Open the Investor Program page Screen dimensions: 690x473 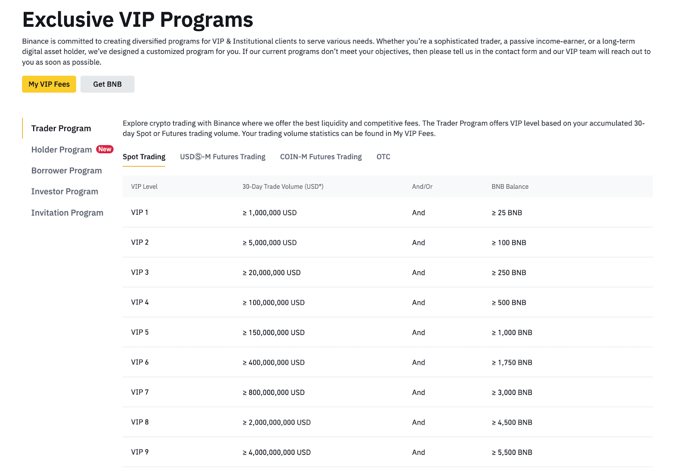(x=65, y=191)
